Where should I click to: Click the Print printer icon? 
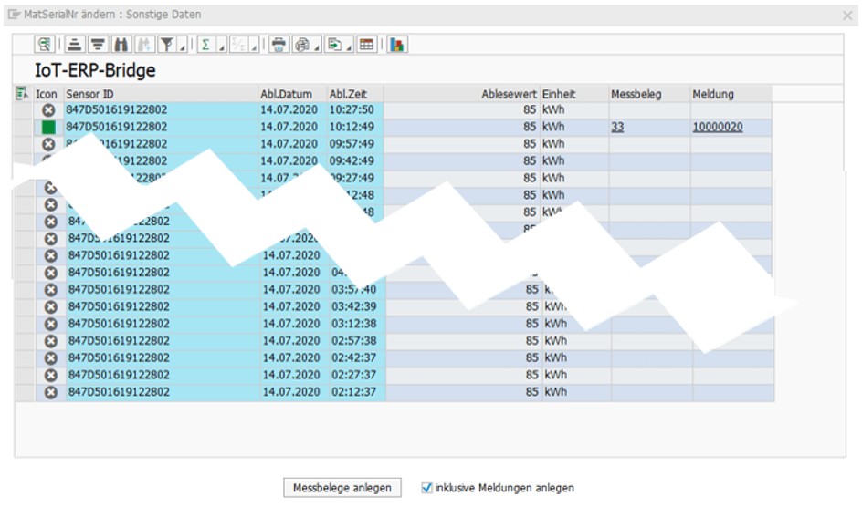279,45
